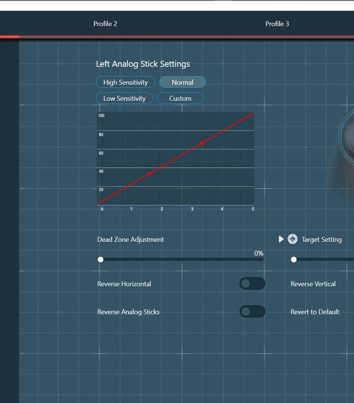354x403 pixels.
Task: Pick the Low Sensitivity preset
Action: 124,99
